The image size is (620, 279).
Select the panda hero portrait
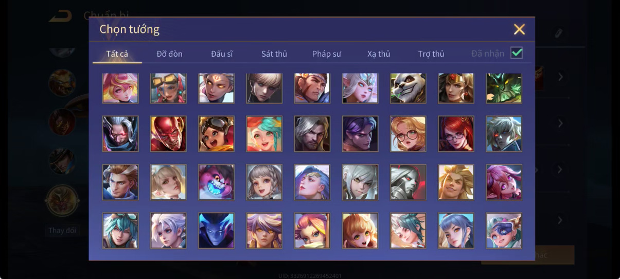(408, 88)
